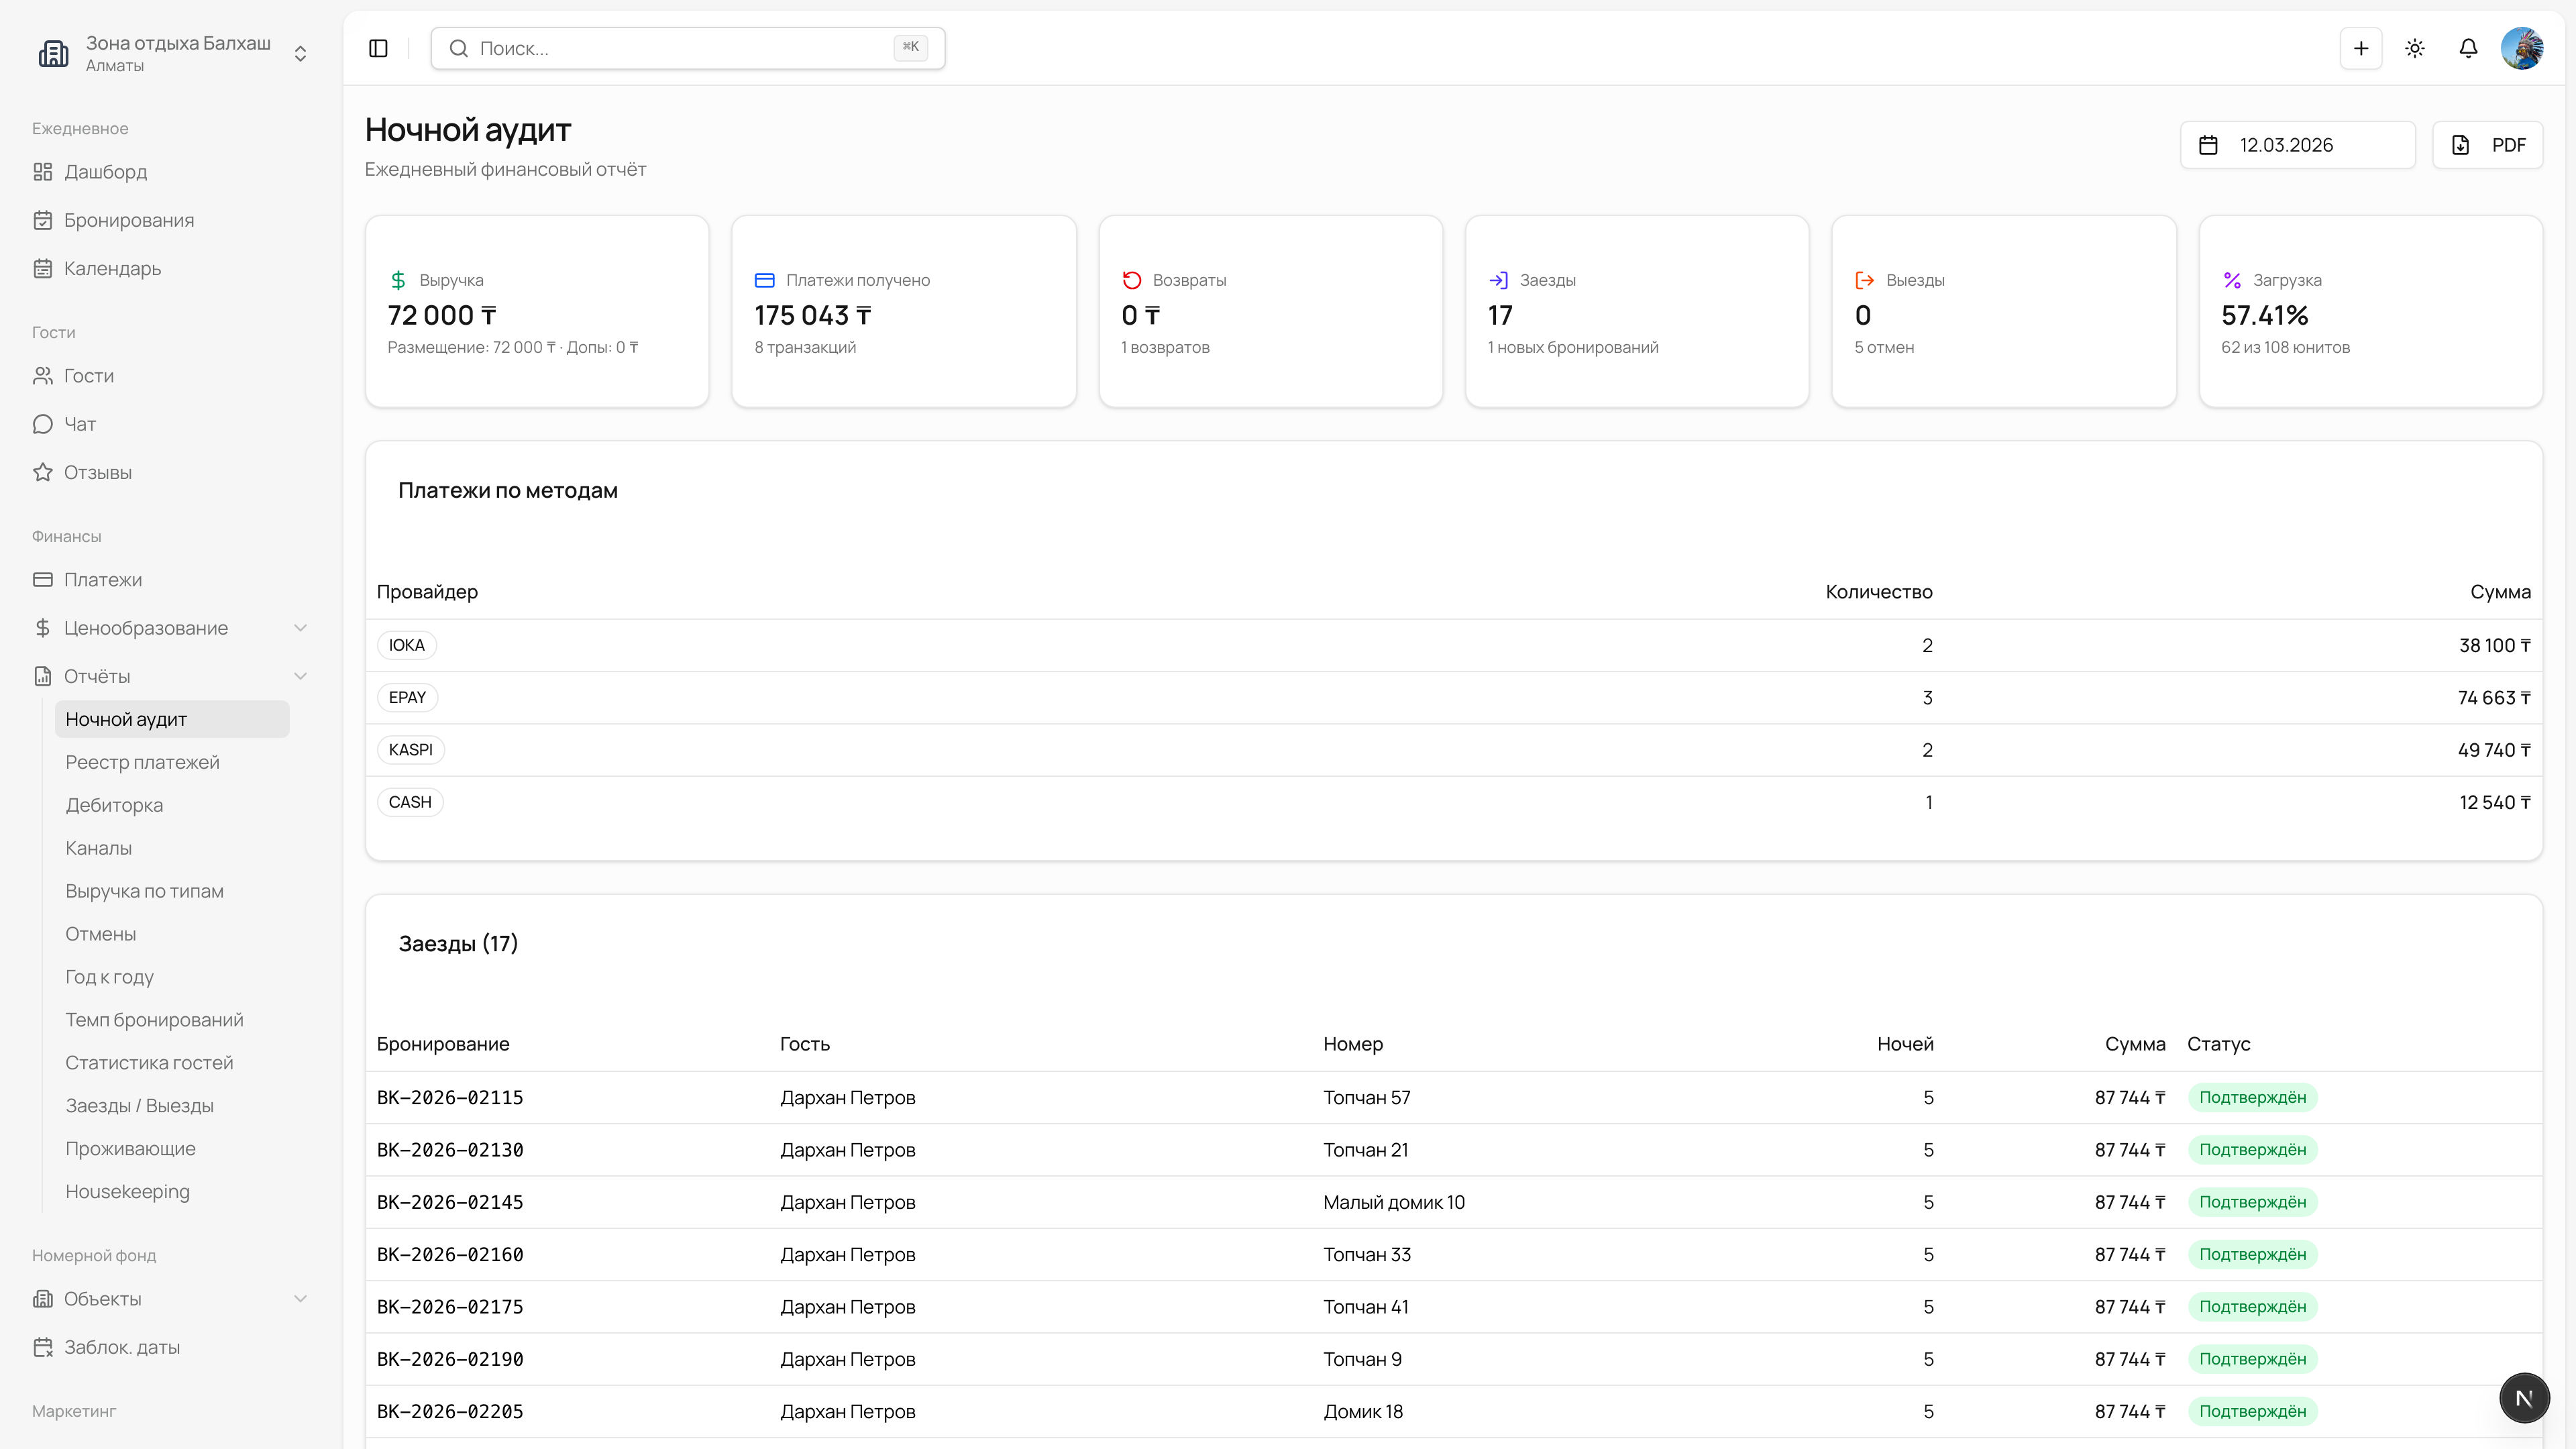Toggle light/dark theme sun icon
This screenshot has height=1449, width=2576.
2414,48
